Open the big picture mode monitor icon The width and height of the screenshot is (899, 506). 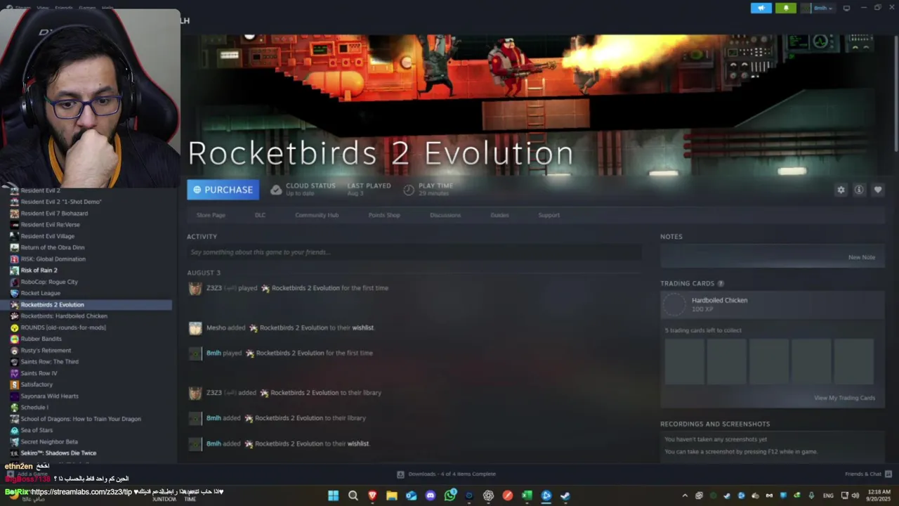846,8
